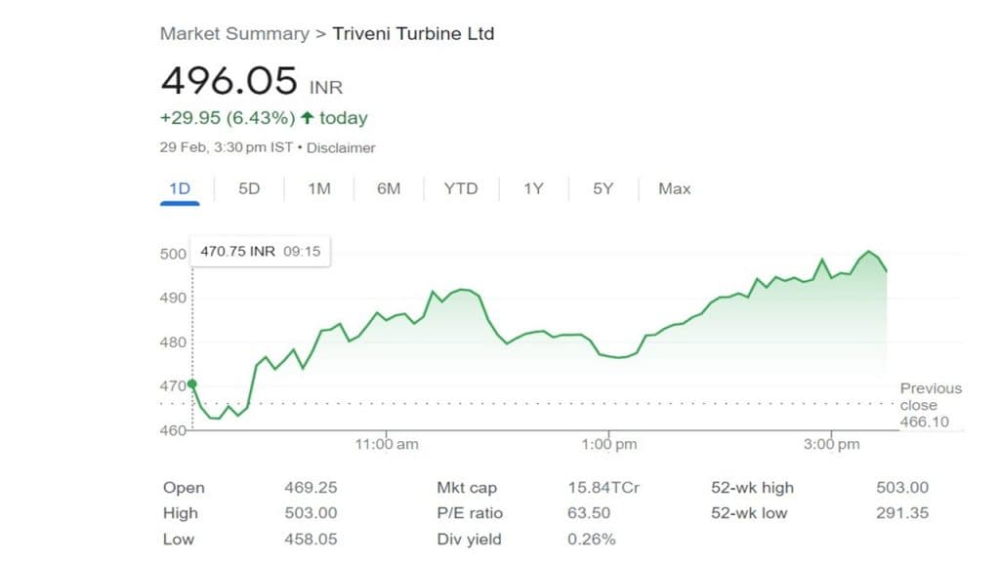The height and width of the screenshot is (562, 1000).
Task: Select the 1D time range tab
Action: tap(180, 188)
